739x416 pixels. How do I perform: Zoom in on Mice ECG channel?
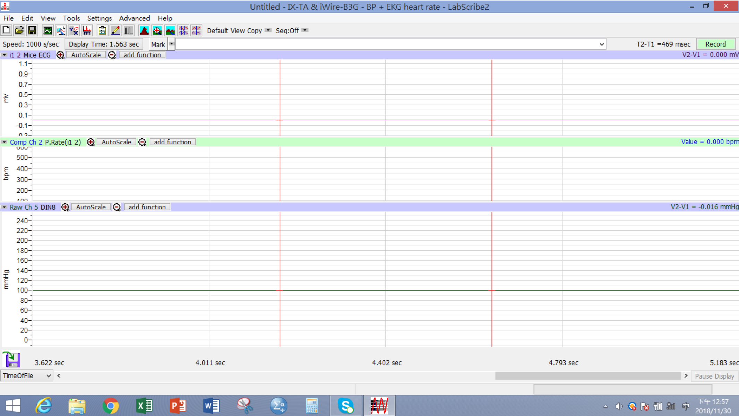click(60, 55)
